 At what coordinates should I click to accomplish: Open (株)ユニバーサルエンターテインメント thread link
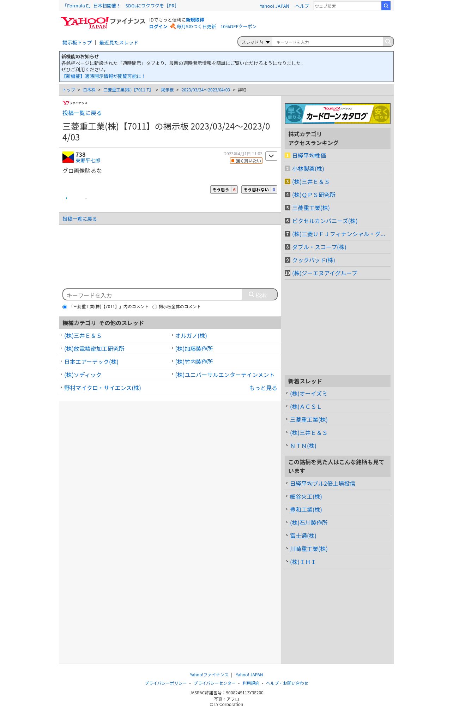[225, 375]
